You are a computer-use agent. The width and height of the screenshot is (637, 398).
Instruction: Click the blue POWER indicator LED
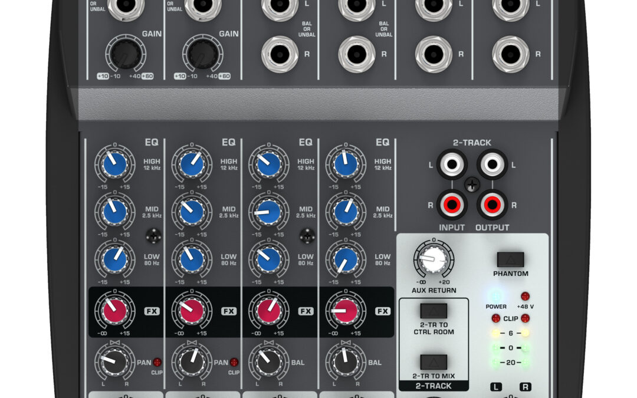[x=496, y=296]
